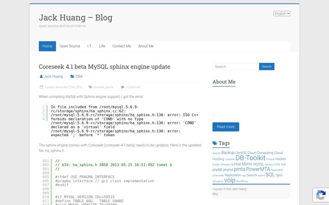Open the coreseek tag link under the post title
The image size is (329, 205).
tap(98, 87)
